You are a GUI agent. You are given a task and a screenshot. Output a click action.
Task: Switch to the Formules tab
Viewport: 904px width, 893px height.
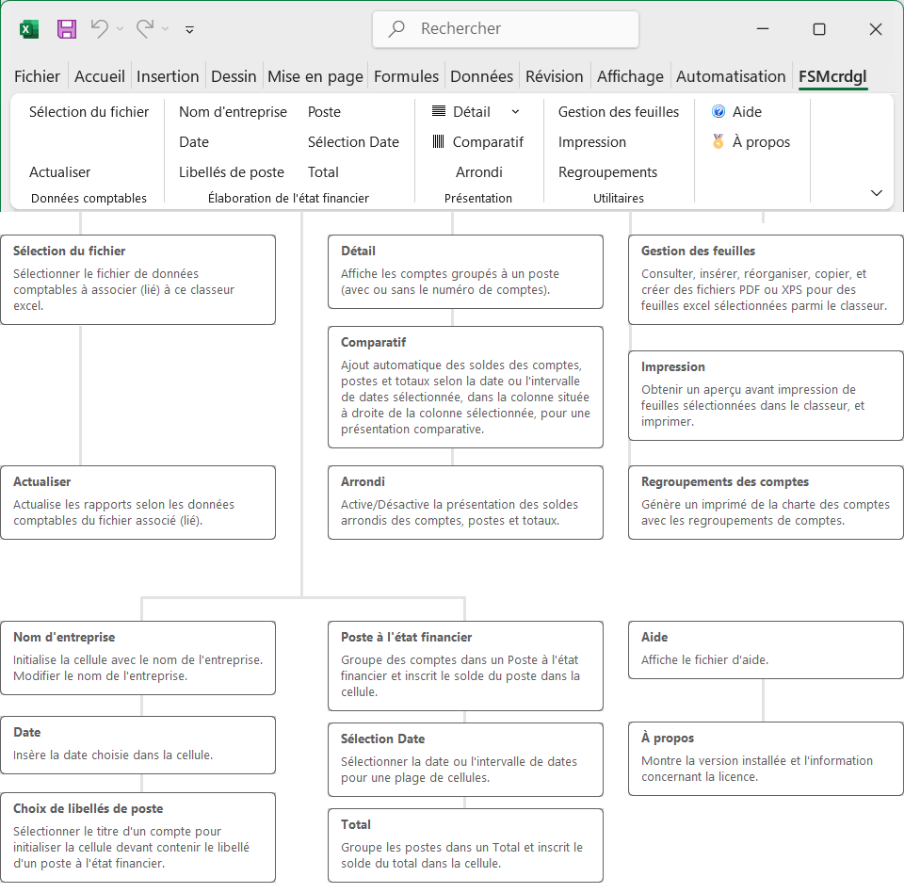(x=406, y=76)
